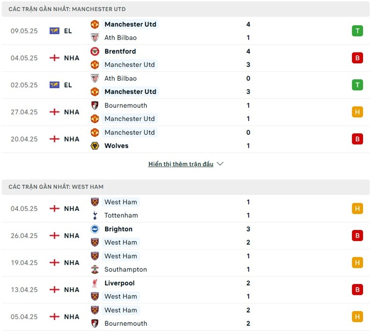Click the Brighton club crest icon
This screenshot has width=375, height=331.
tap(95, 229)
